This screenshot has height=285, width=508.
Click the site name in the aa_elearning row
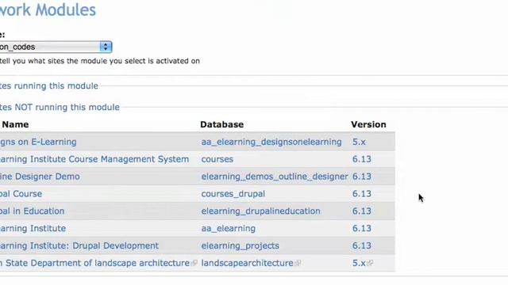click(33, 229)
